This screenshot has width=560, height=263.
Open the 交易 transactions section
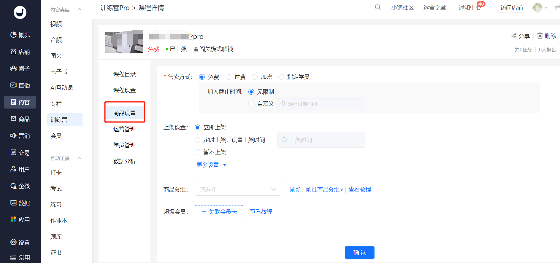(x=20, y=153)
